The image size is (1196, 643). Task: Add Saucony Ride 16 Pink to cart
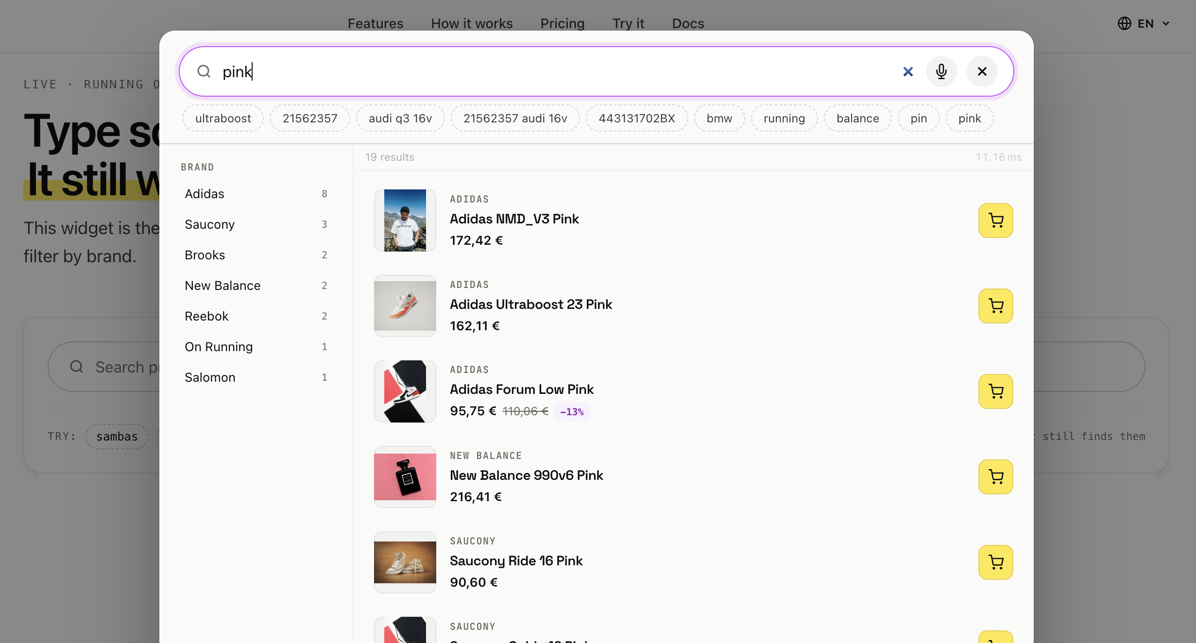996,562
